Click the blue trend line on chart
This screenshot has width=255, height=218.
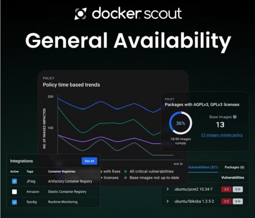[101, 102]
